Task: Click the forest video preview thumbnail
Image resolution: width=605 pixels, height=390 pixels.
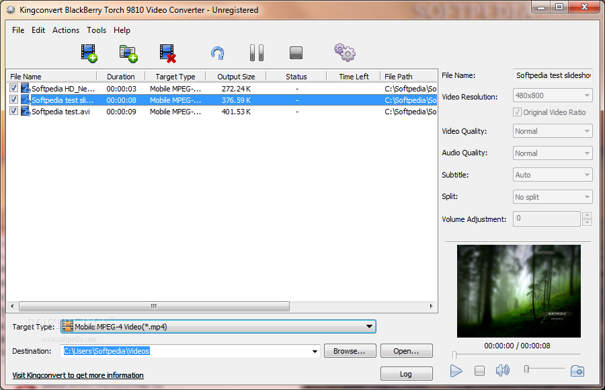Action: pyautogui.click(x=518, y=291)
